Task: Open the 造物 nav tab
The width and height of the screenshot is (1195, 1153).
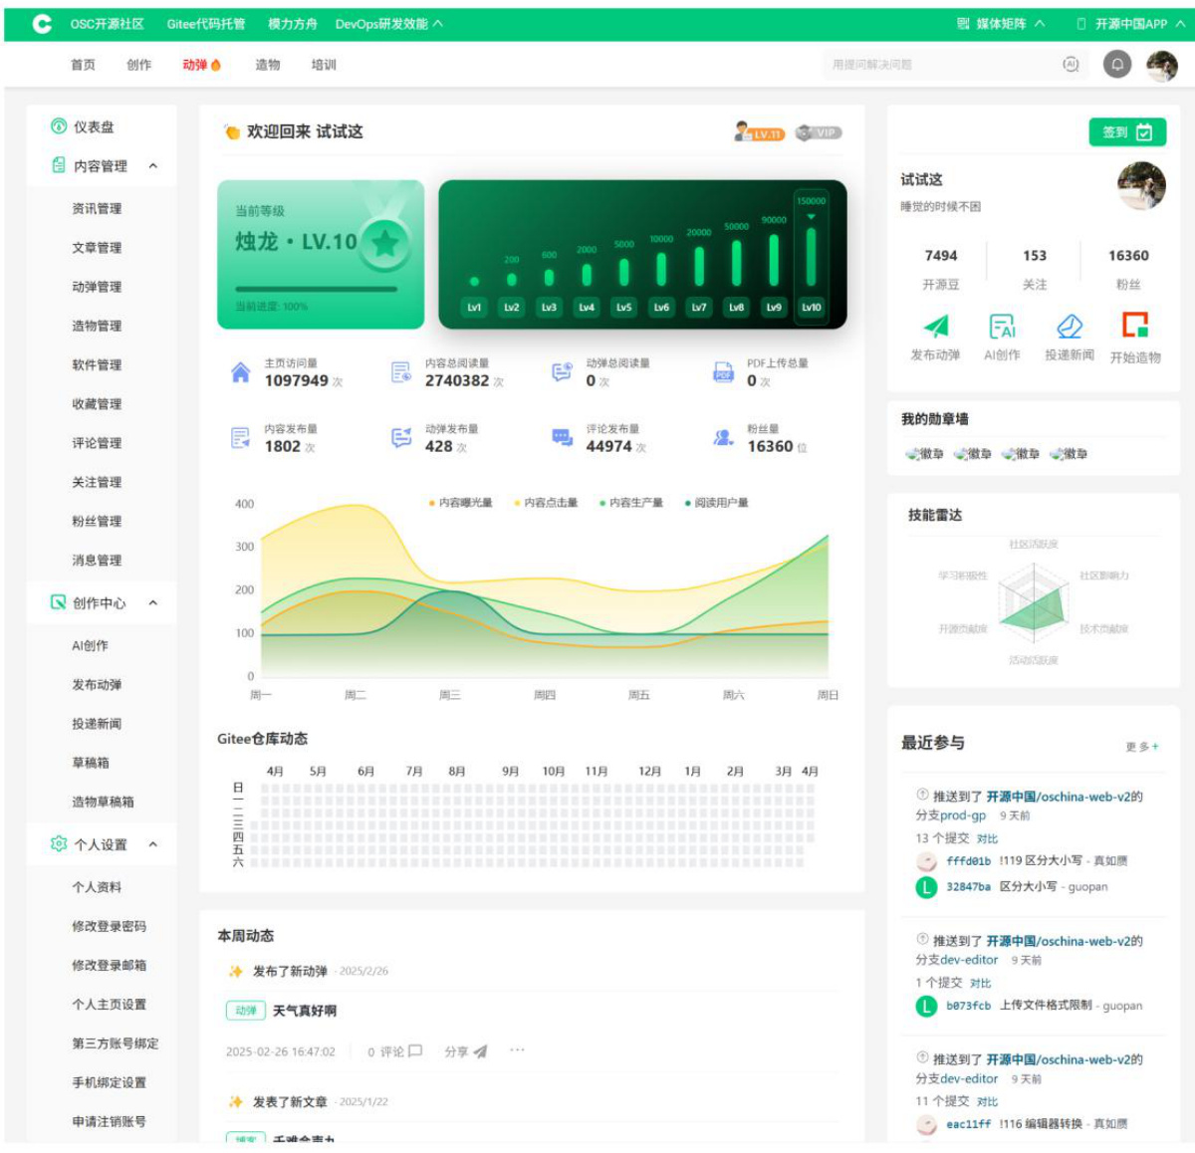Action: click(268, 65)
